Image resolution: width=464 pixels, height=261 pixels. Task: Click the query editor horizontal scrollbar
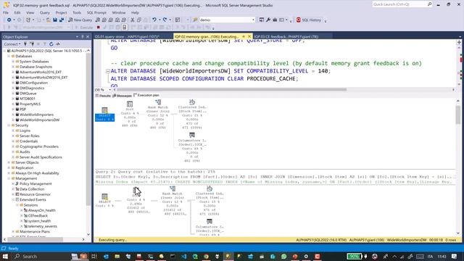pyautogui.click(x=232, y=90)
